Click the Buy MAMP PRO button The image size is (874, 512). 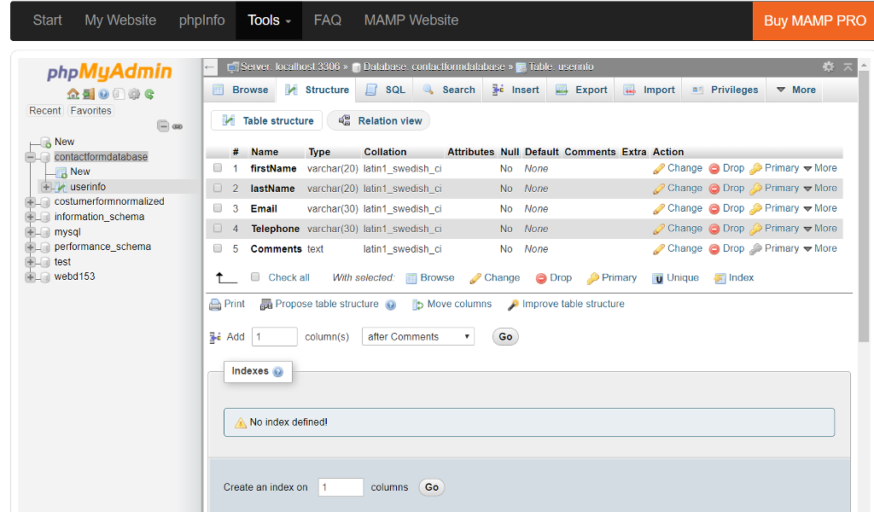click(x=813, y=20)
